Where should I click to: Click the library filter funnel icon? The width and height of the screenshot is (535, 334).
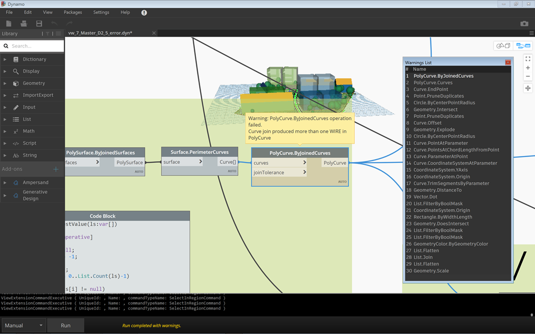(x=48, y=34)
